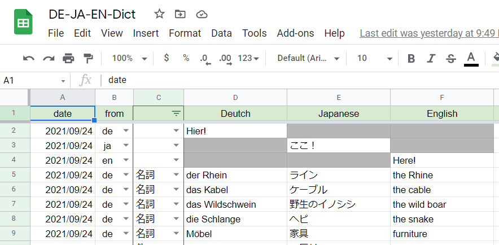Screen dimensions: 499x245
Task: Select column F header
Action: click(x=442, y=97)
